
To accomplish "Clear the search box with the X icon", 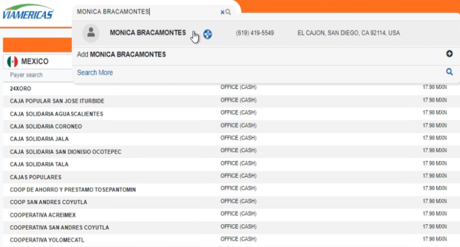I will coord(222,12).
